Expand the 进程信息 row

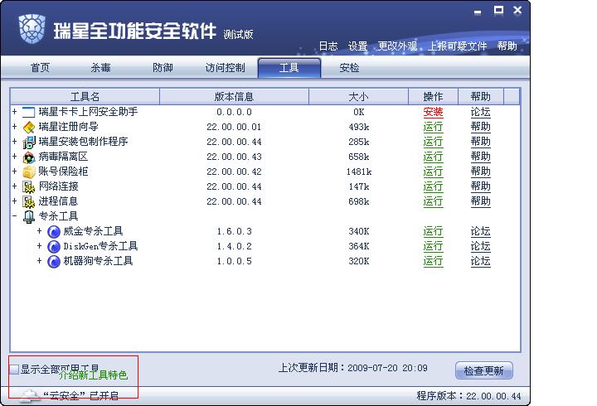coord(14,201)
